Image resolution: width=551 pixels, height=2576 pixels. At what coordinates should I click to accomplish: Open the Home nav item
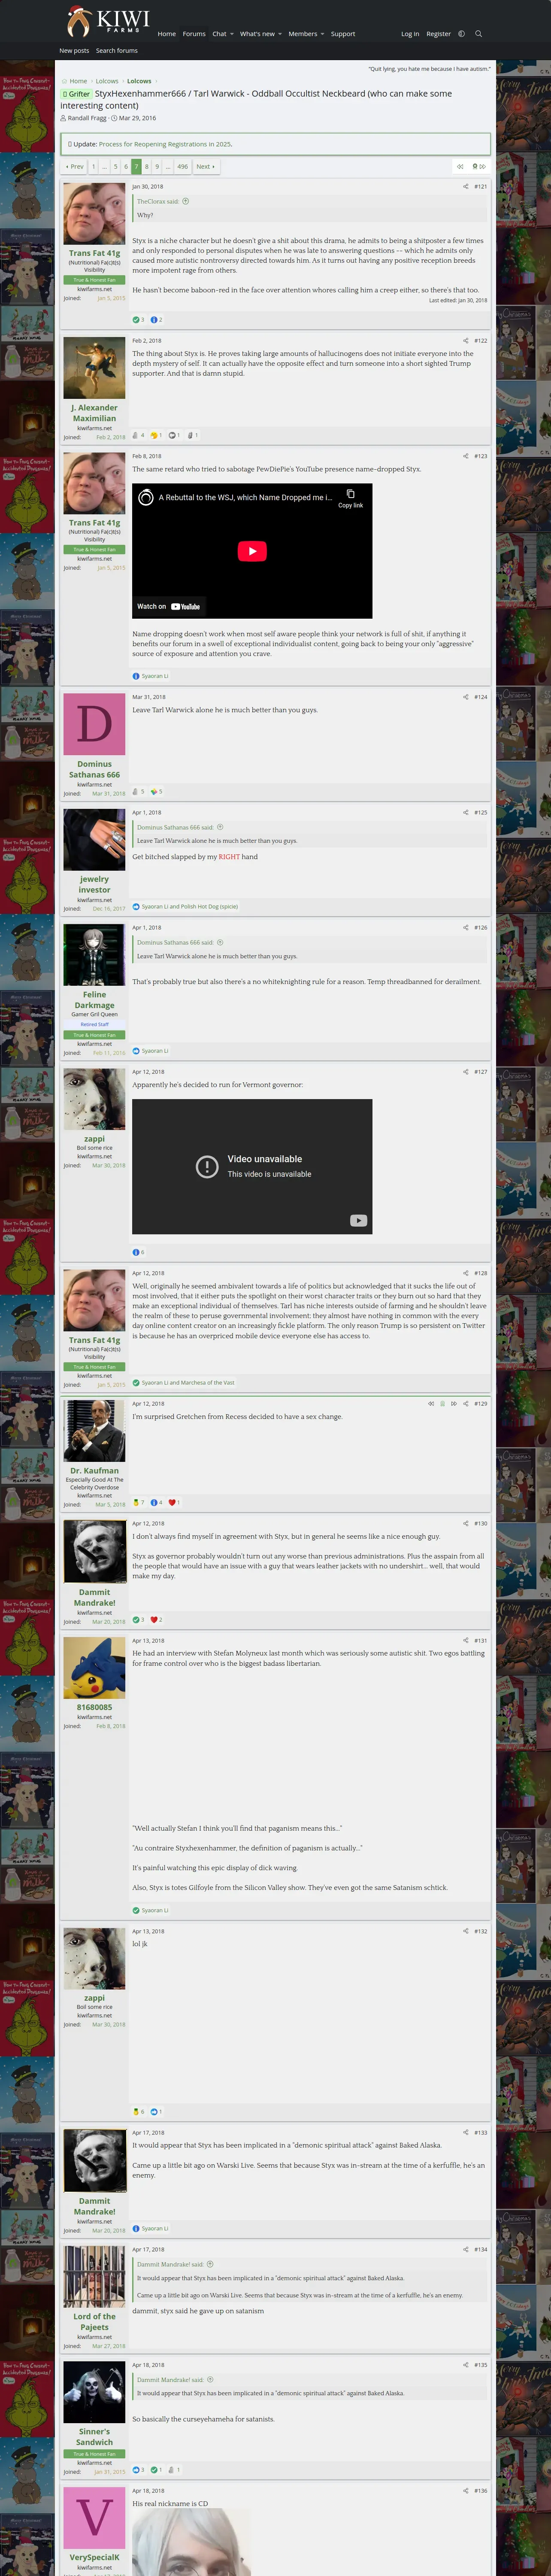coord(167,34)
